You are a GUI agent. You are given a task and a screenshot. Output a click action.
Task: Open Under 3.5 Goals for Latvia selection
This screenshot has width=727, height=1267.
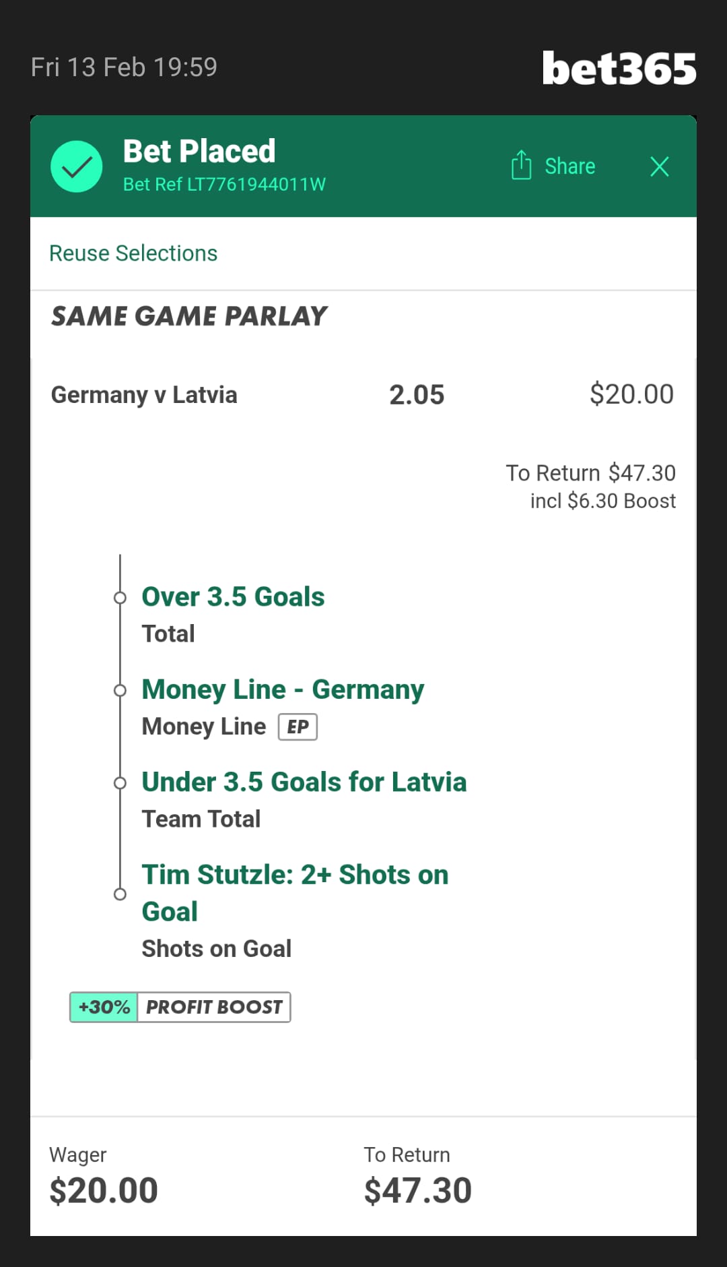coord(304,782)
